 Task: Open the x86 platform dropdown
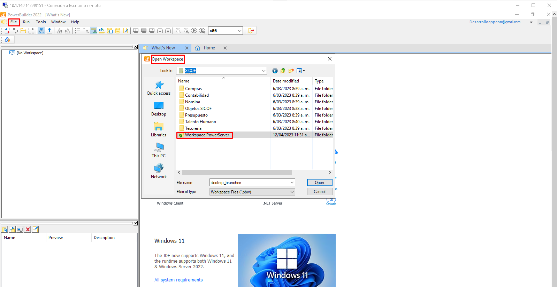(239, 31)
